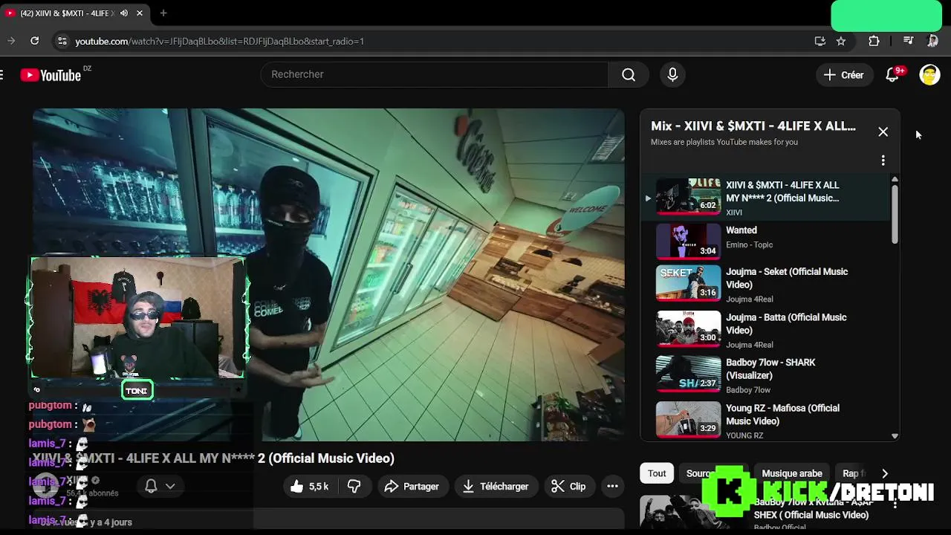The width and height of the screenshot is (951, 535).
Task: Dislike the video with thumbs down
Action: pyautogui.click(x=354, y=486)
